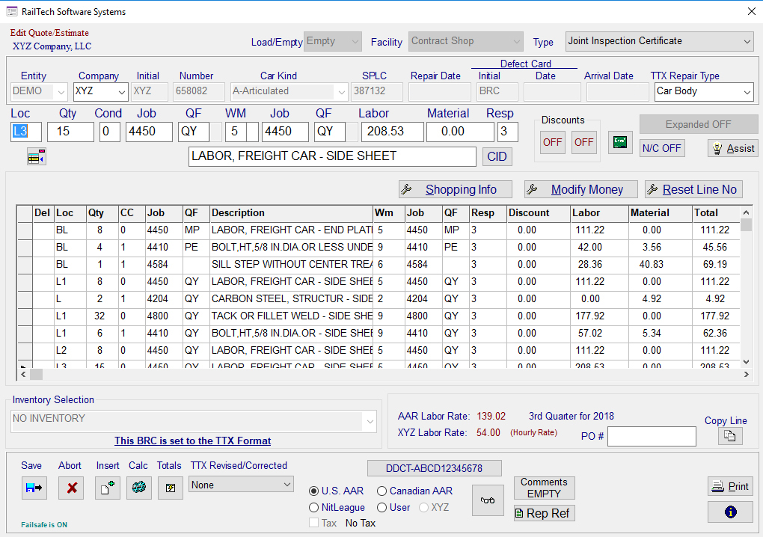Click the Assist lightbulb button
This screenshot has height=537, width=763.
pos(733,148)
